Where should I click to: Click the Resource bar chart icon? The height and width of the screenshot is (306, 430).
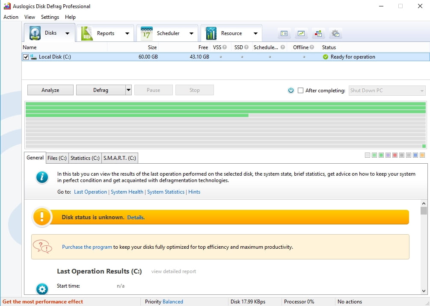coord(211,33)
